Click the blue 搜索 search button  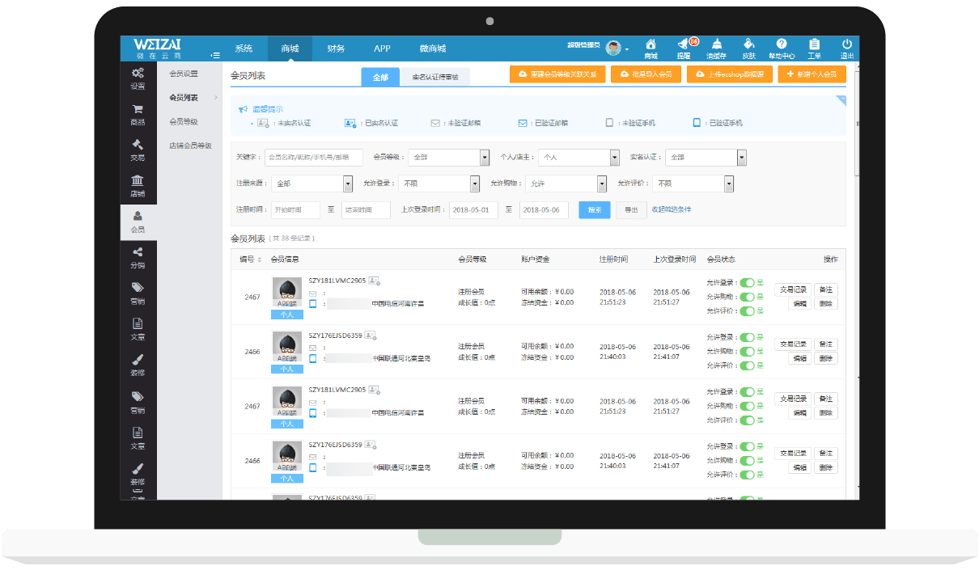click(x=595, y=210)
